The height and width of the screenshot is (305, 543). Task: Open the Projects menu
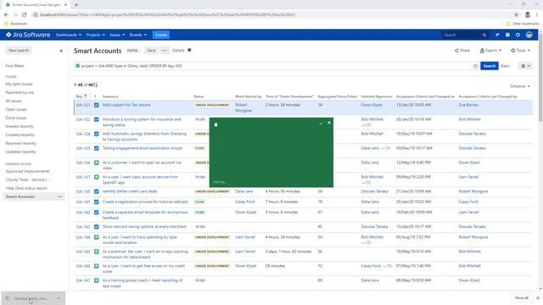(95, 35)
